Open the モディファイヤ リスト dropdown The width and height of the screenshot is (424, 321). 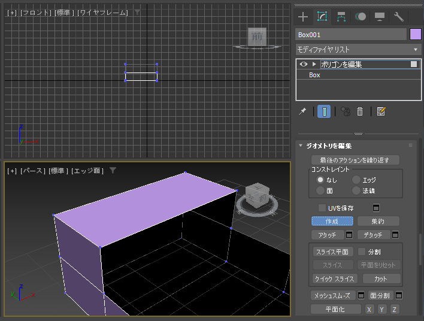[x=358, y=50]
